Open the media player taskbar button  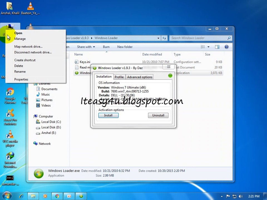click(45, 196)
